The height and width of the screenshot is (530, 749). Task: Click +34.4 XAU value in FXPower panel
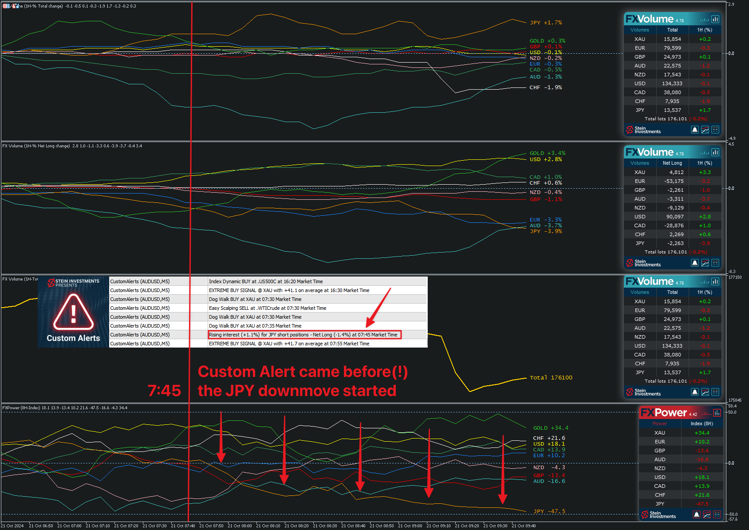pyautogui.click(x=702, y=433)
